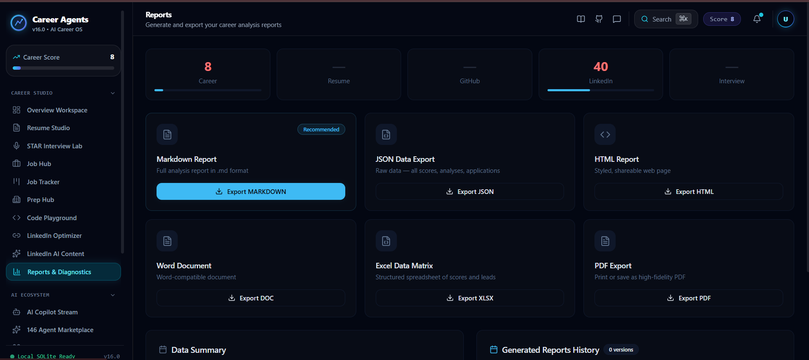Click the Generated Reports History heading
This screenshot has height=360, width=809.
(550, 350)
